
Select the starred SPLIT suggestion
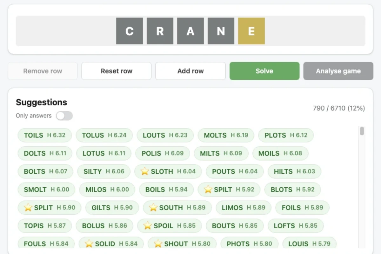(x=50, y=208)
